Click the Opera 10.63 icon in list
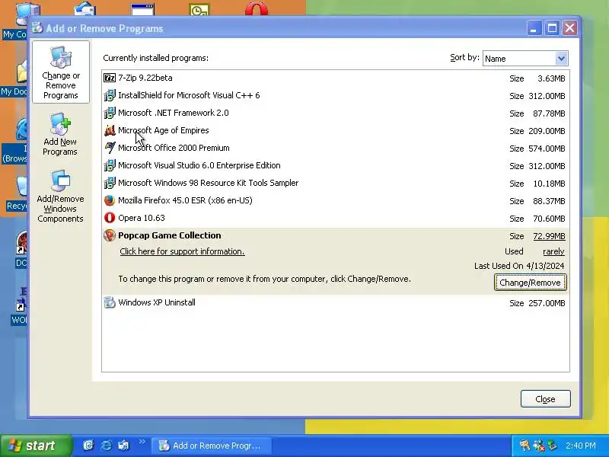Screen dimensions: 609x457 110,218
